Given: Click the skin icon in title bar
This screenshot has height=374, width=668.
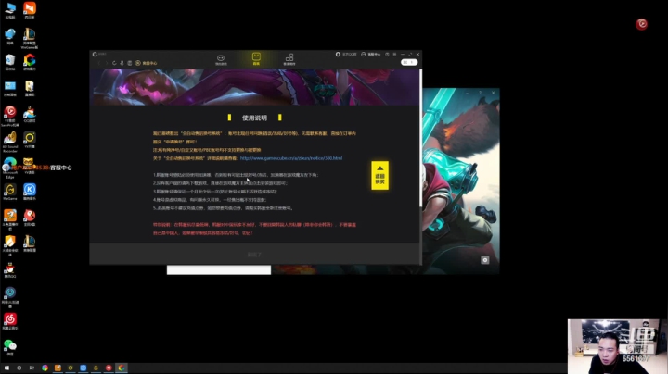Looking at the screenshot, I should 387,55.
